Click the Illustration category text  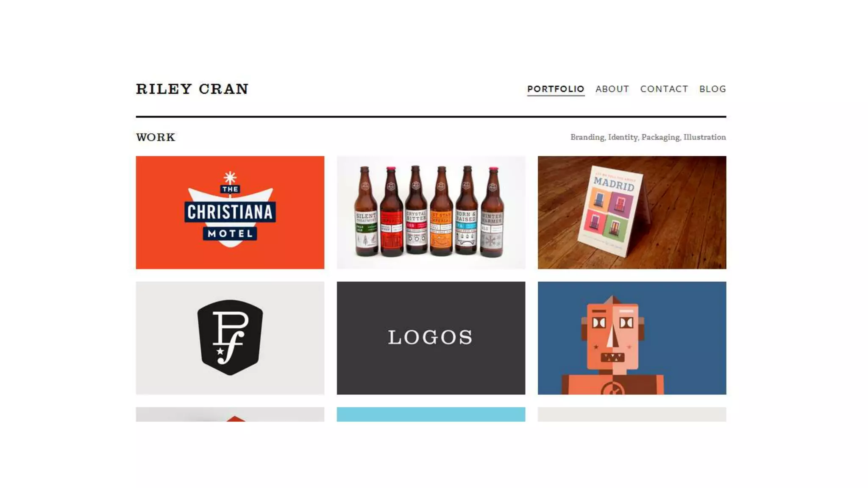[704, 137]
